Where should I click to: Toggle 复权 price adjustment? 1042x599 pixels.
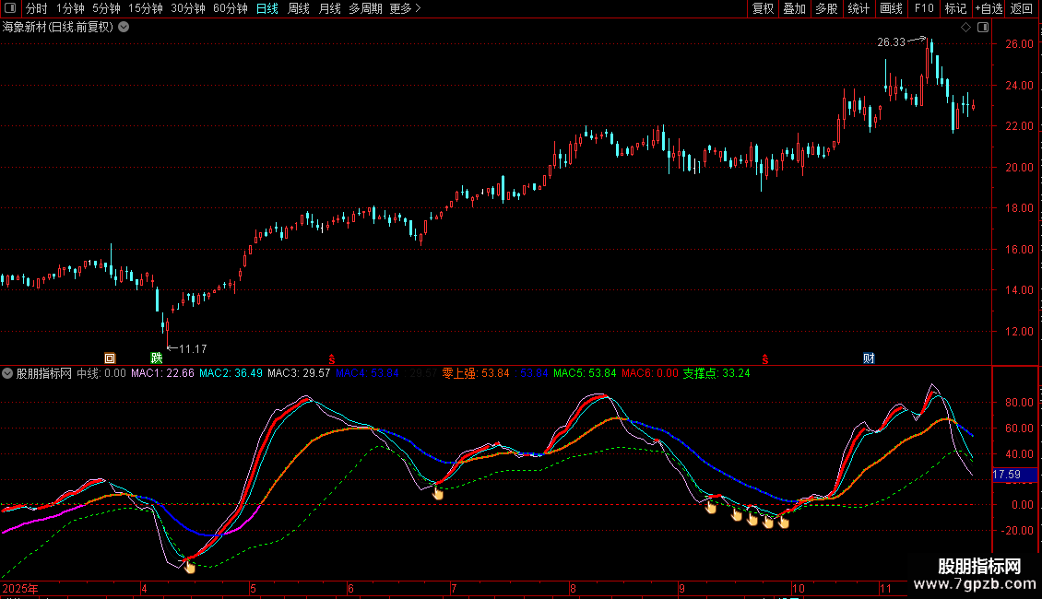pos(763,9)
